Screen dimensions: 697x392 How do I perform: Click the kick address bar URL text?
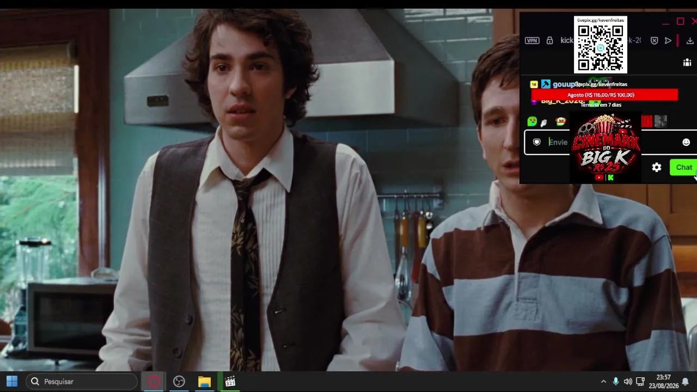pos(567,40)
